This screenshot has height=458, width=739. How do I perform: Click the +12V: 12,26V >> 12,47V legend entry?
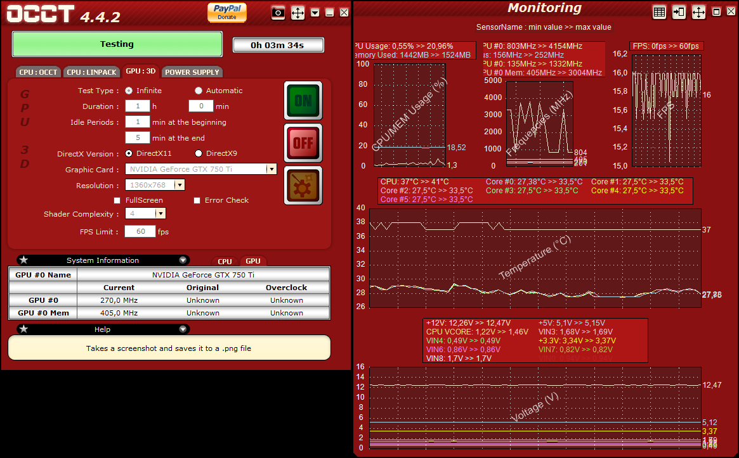(469, 323)
